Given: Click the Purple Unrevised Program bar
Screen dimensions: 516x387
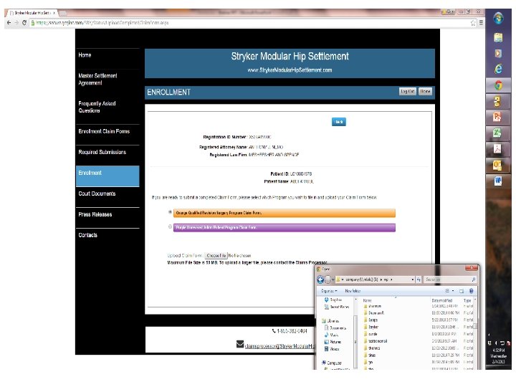Looking at the screenshot, I should (285, 227).
